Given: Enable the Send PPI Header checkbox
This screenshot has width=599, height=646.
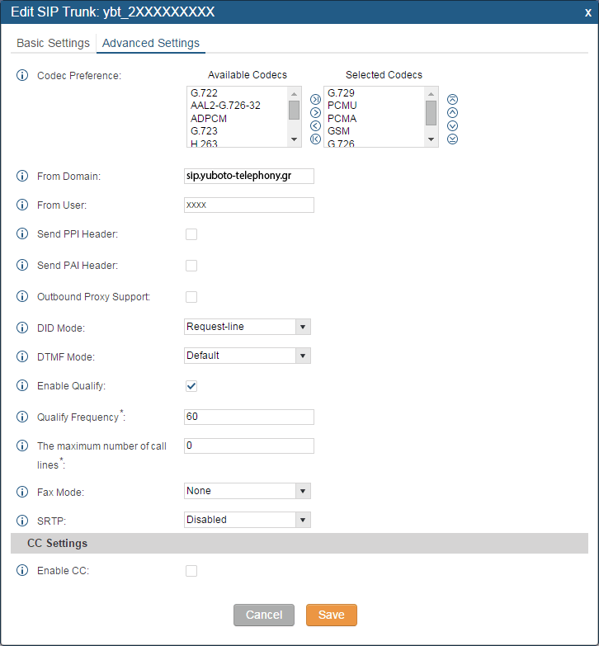Looking at the screenshot, I should pos(191,234).
